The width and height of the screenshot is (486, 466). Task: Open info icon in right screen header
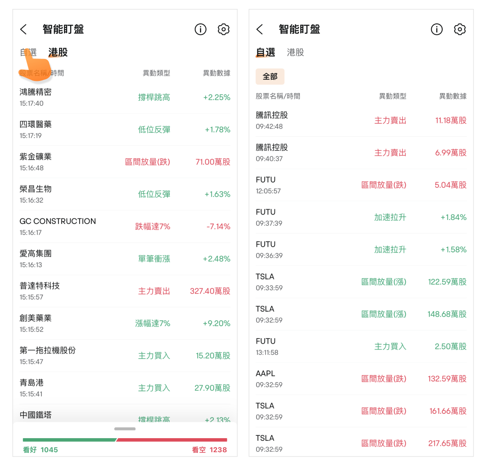pos(436,30)
